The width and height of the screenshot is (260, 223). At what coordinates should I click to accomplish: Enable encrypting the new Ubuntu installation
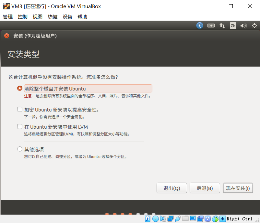[x=20, y=109]
